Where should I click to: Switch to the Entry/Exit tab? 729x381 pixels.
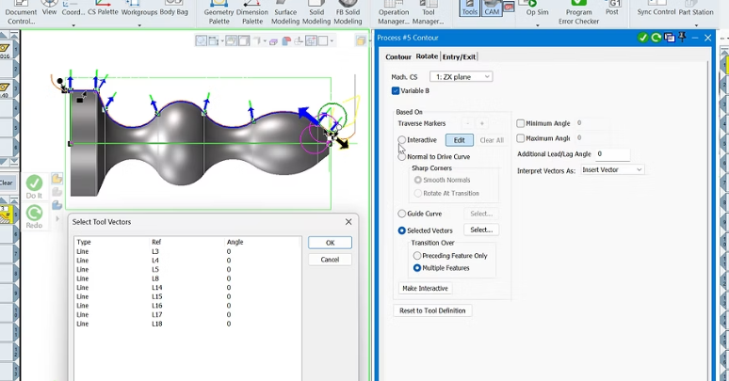(459, 57)
